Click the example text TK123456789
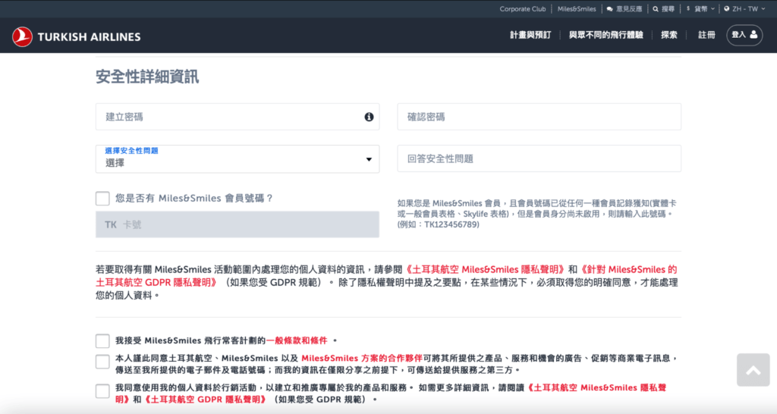Screen dimensions: 777x414 [x=451, y=225]
